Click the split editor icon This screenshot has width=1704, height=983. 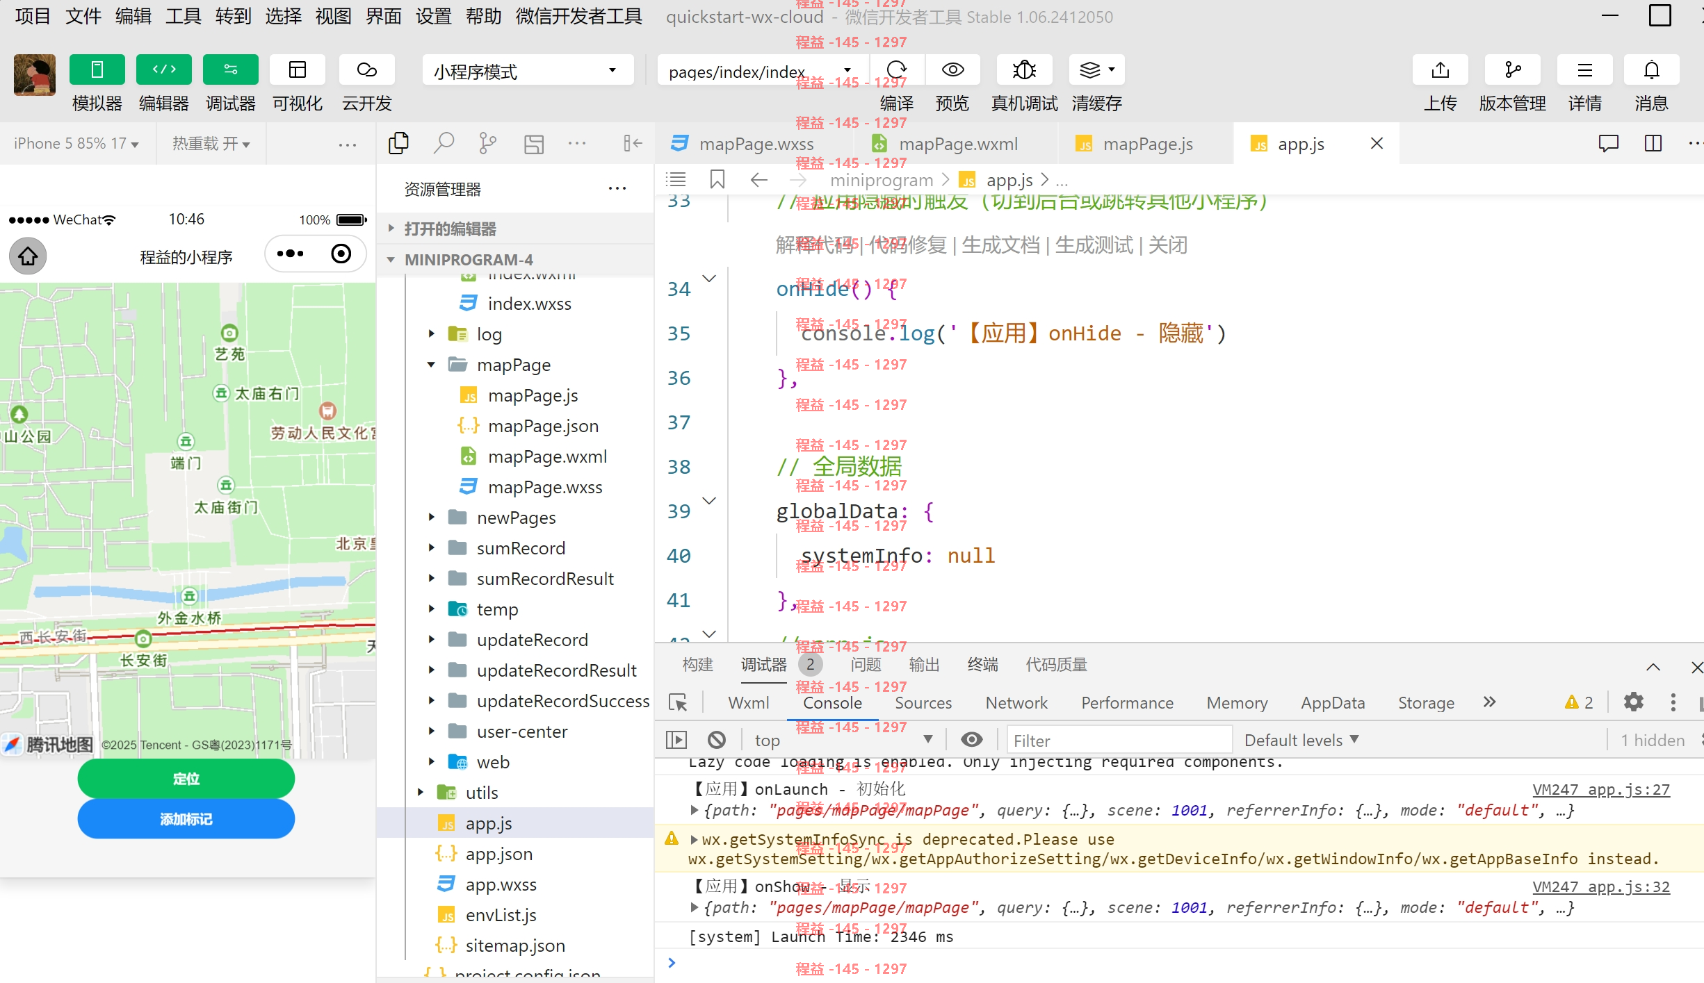[x=1653, y=143]
